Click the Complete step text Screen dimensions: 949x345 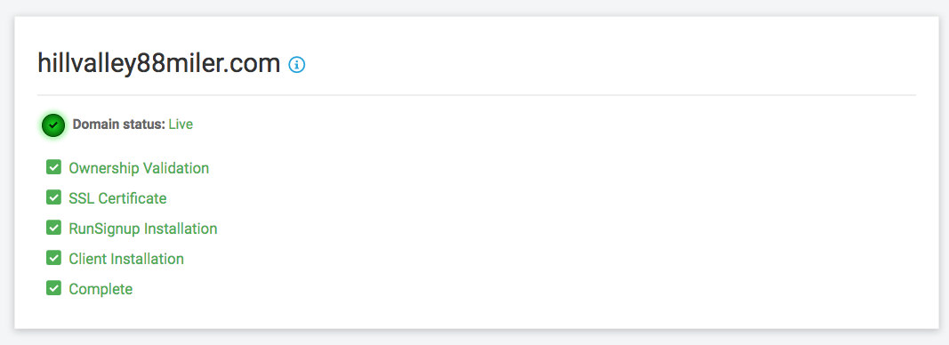[x=101, y=289]
